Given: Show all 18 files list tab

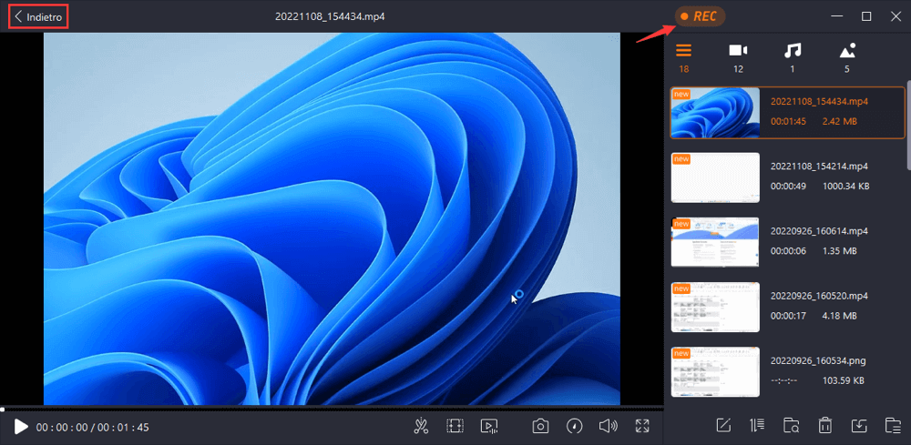Looking at the screenshot, I should tap(684, 57).
